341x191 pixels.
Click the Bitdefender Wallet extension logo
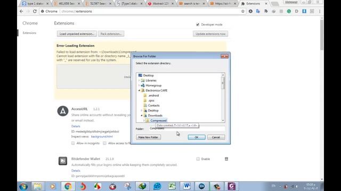pos(63,161)
